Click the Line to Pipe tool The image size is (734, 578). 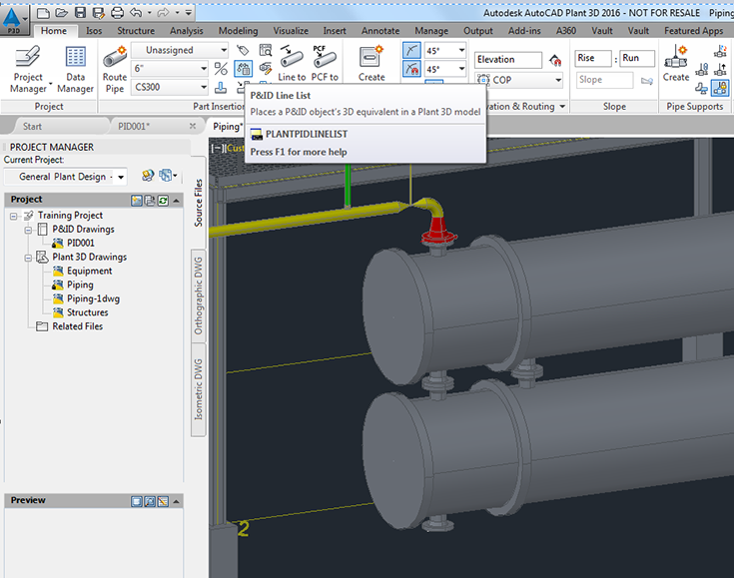(x=292, y=64)
